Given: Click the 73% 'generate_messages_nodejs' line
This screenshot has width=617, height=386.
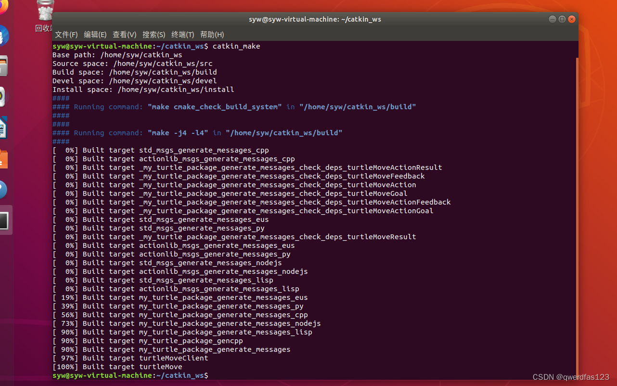Looking at the screenshot, I should coord(187,323).
